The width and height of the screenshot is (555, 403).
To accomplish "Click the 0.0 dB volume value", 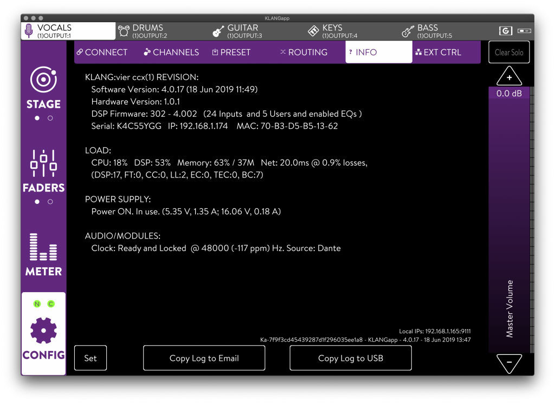I will [x=509, y=93].
